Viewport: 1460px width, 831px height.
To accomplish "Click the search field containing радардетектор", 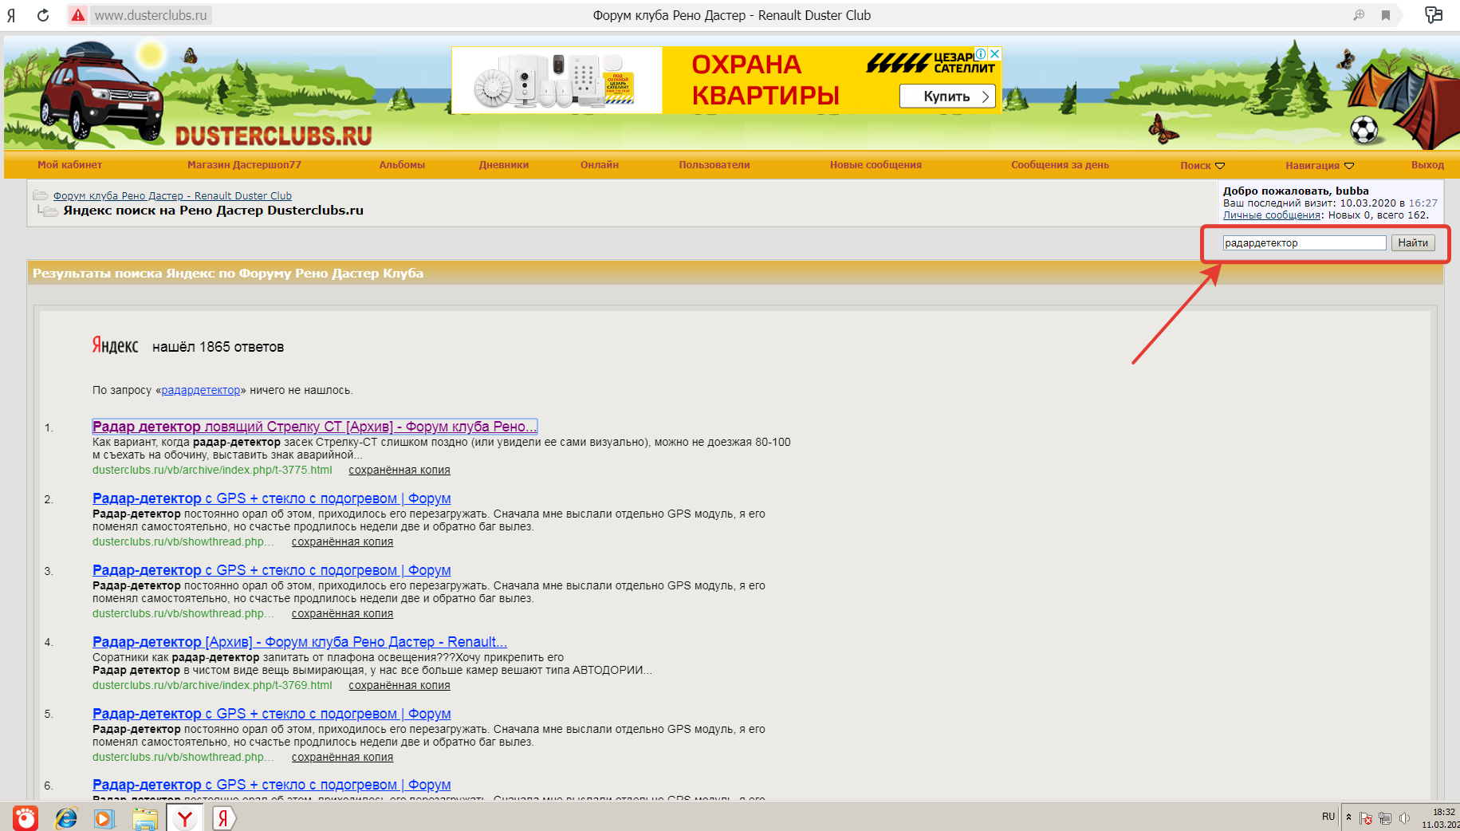I will (x=1305, y=243).
